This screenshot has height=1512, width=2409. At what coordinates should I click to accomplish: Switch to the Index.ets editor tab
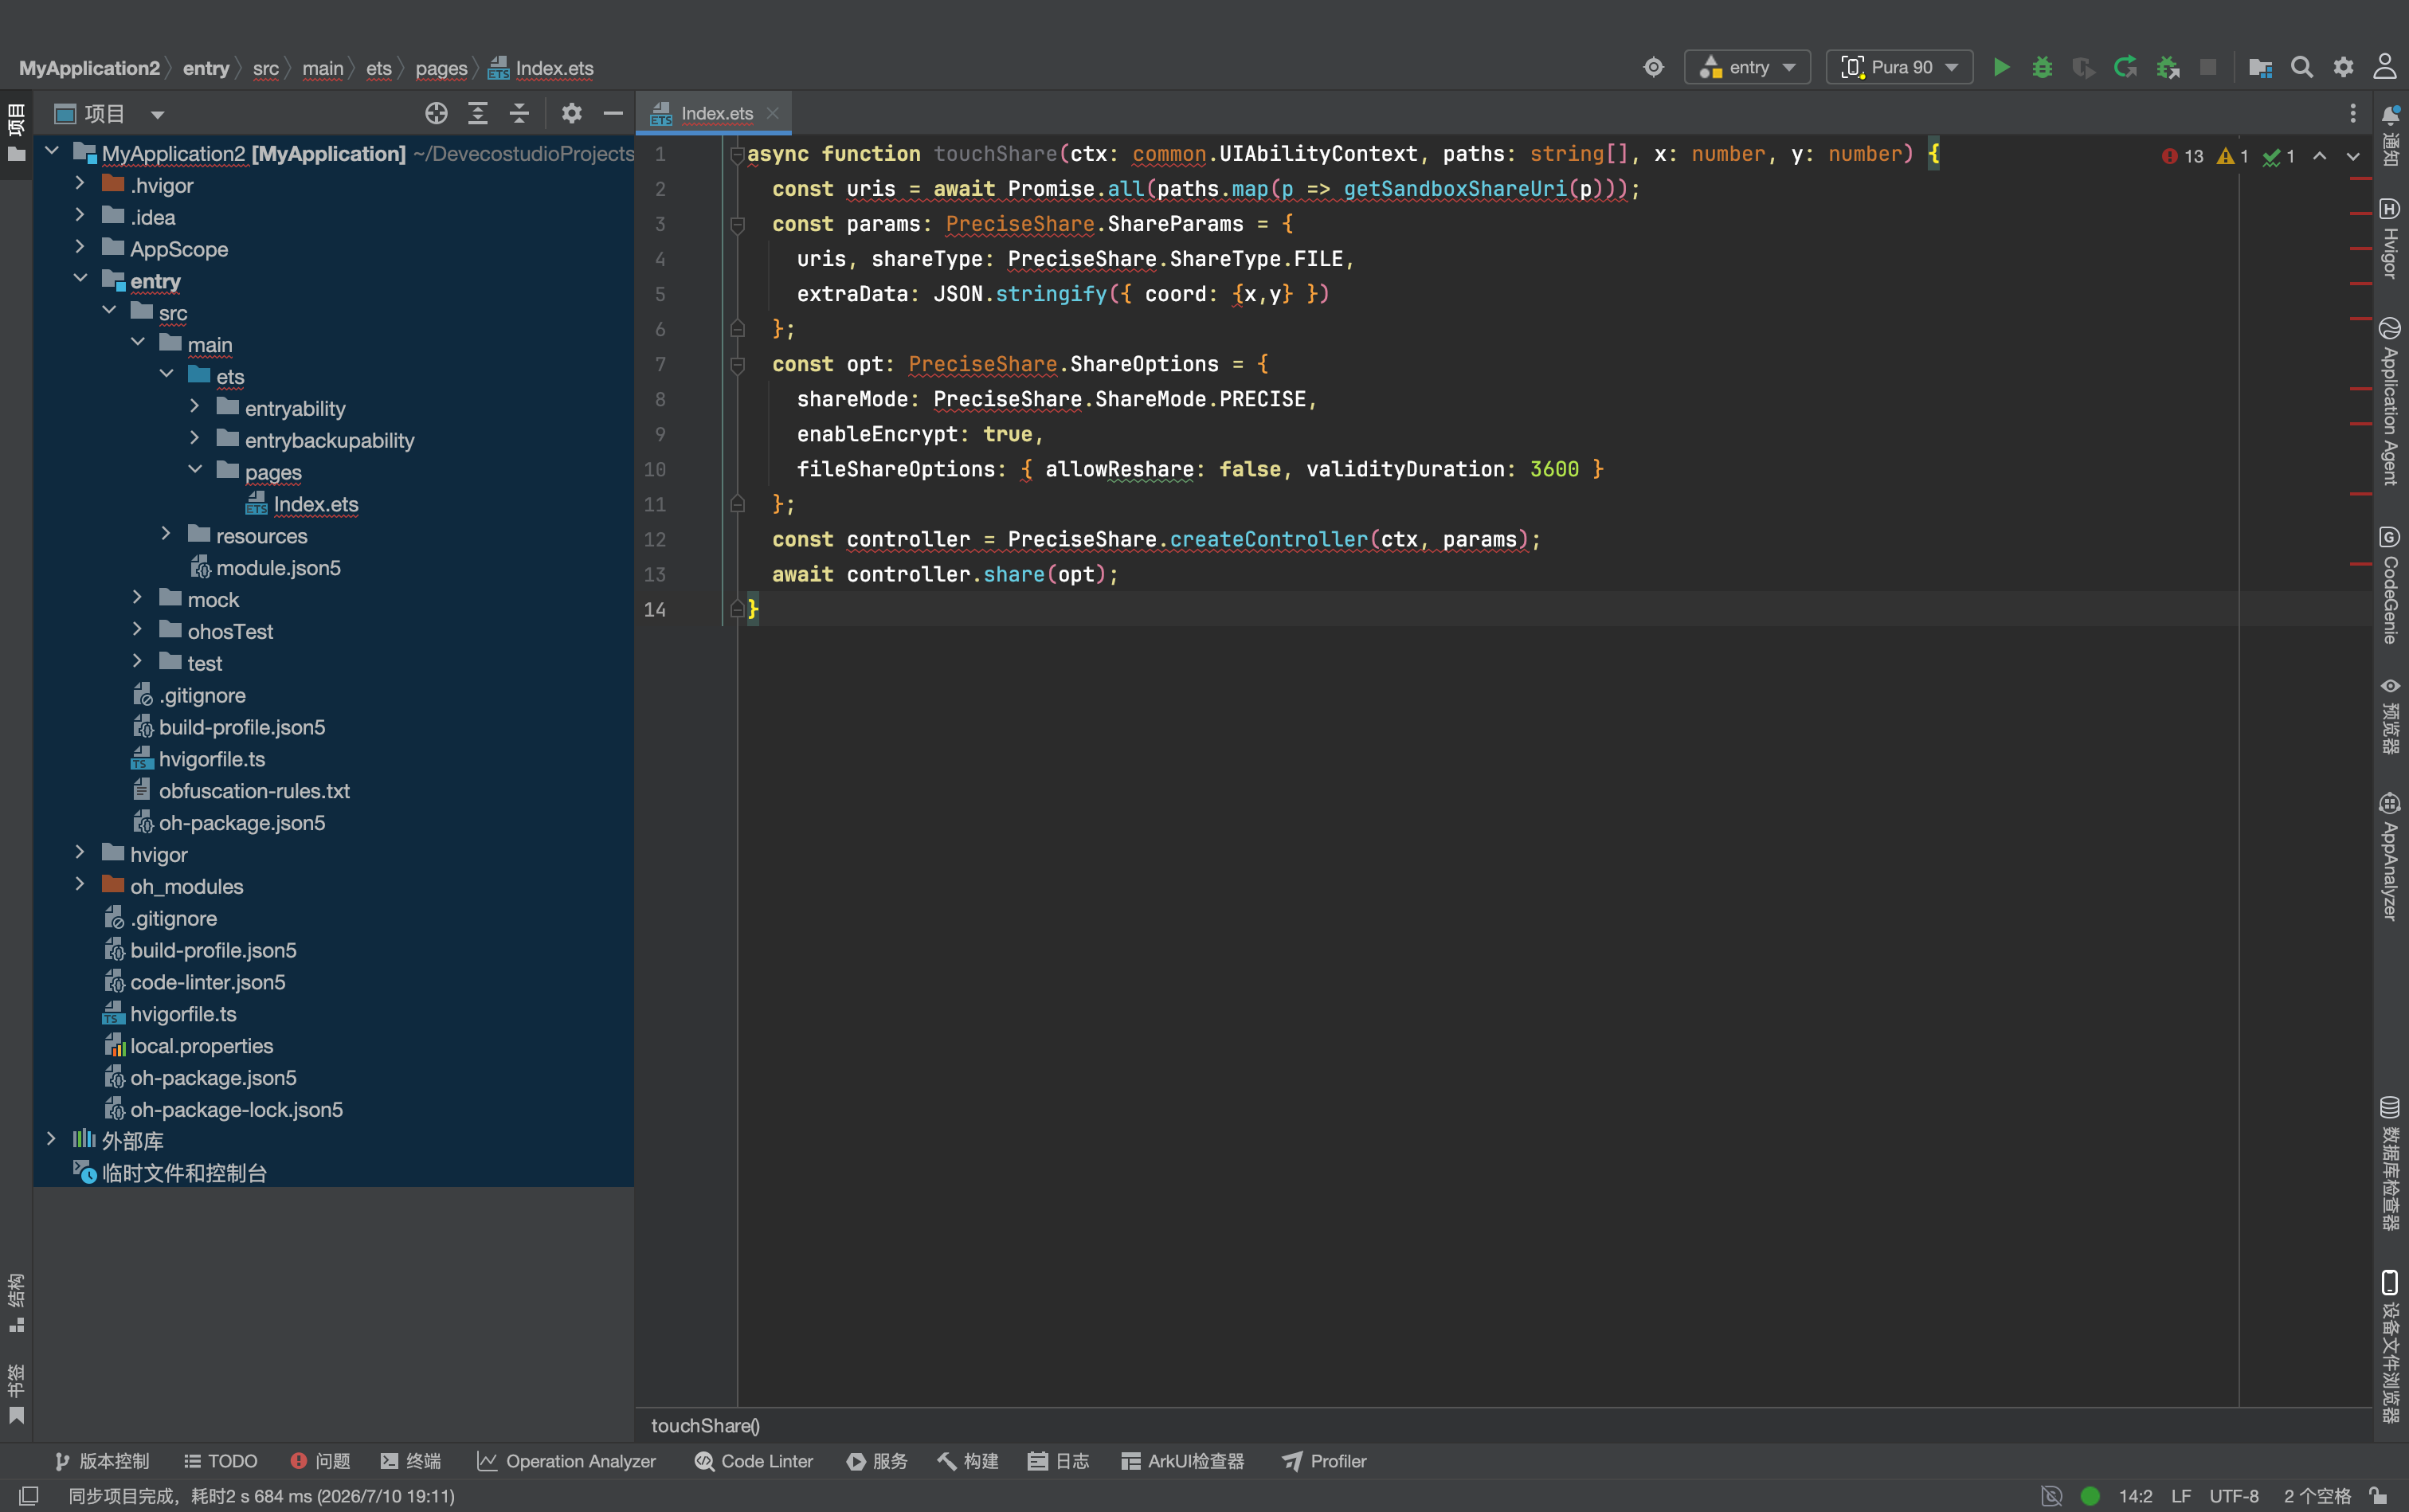715,113
